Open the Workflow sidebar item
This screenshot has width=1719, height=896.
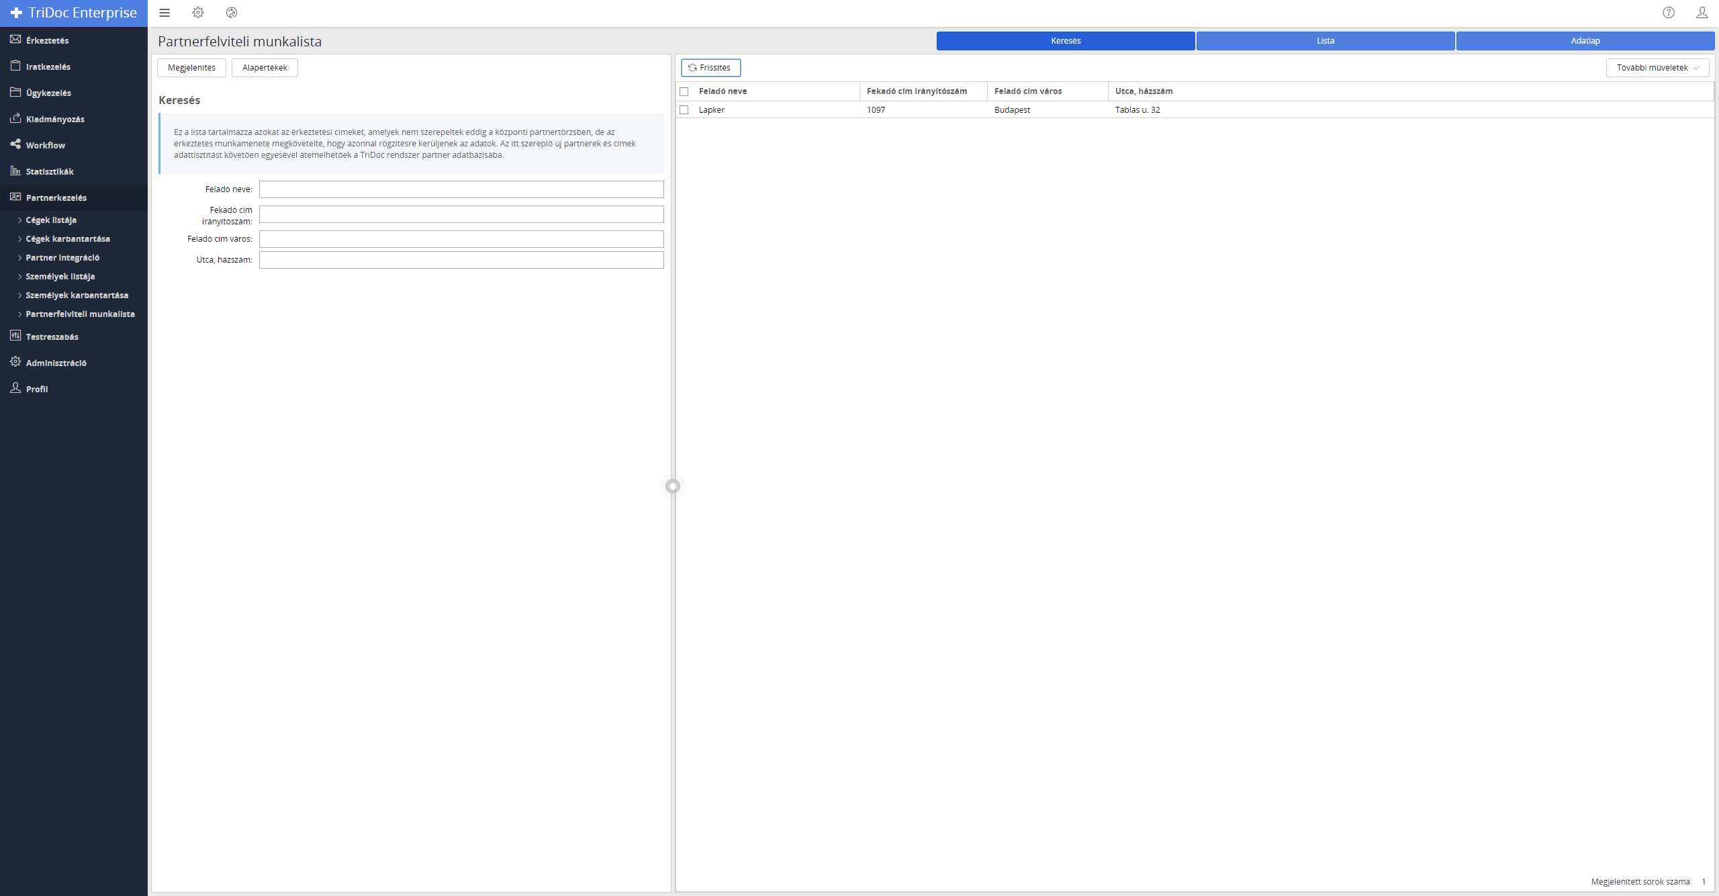[x=45, y=145]
